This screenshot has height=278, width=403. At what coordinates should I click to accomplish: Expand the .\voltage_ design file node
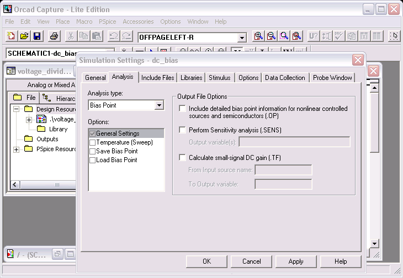click(x=29, y=120)
